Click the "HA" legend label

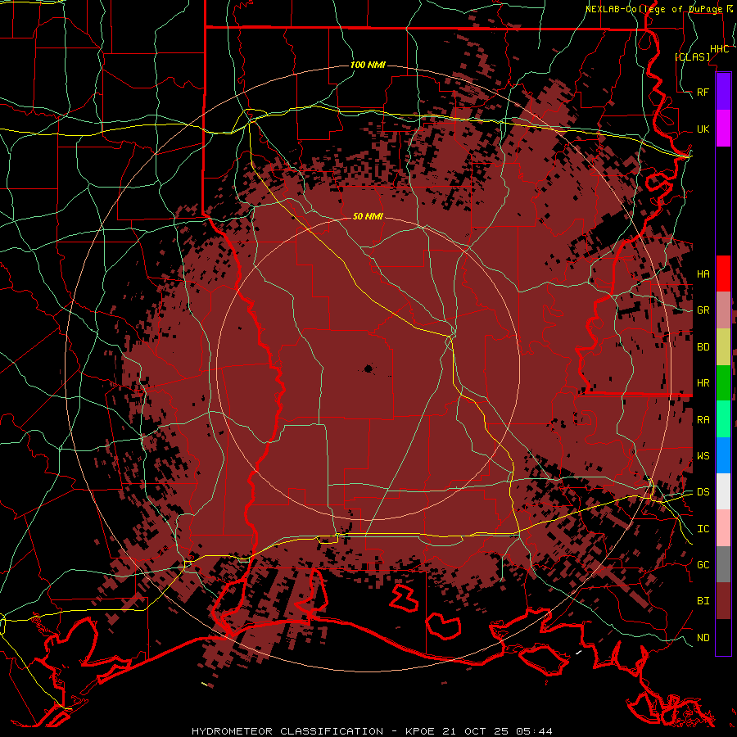tap(703, 274)
